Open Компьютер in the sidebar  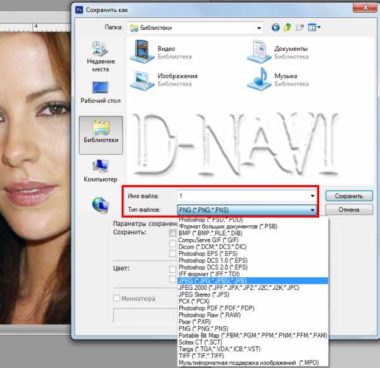(x=101, y=171)
